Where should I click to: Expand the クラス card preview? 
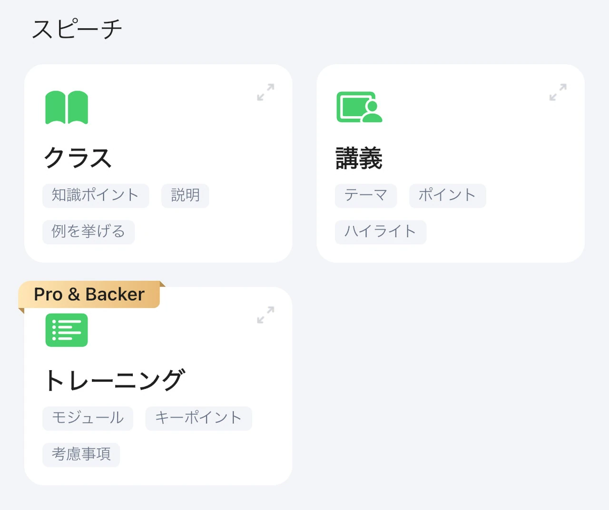pos(265,92)
